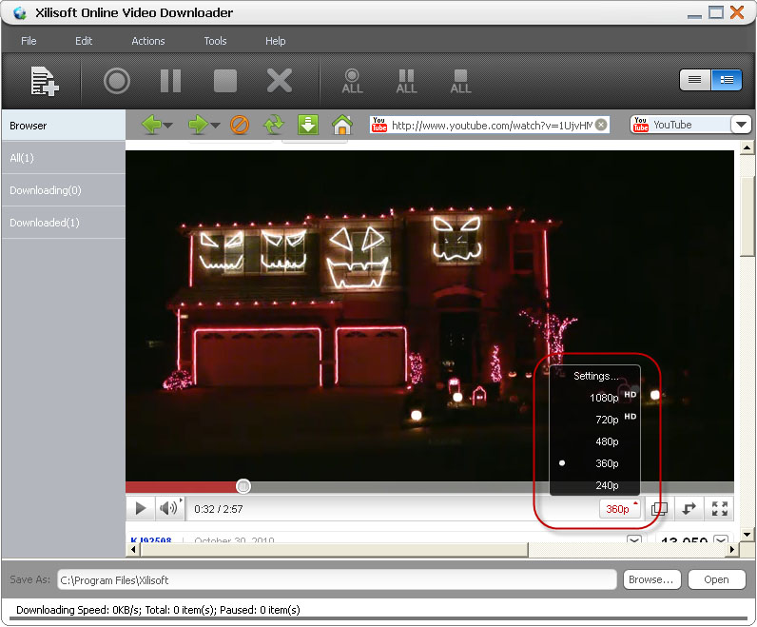Open the Tools menu
The image size is (757, 627).
click(x=215, y=41)
